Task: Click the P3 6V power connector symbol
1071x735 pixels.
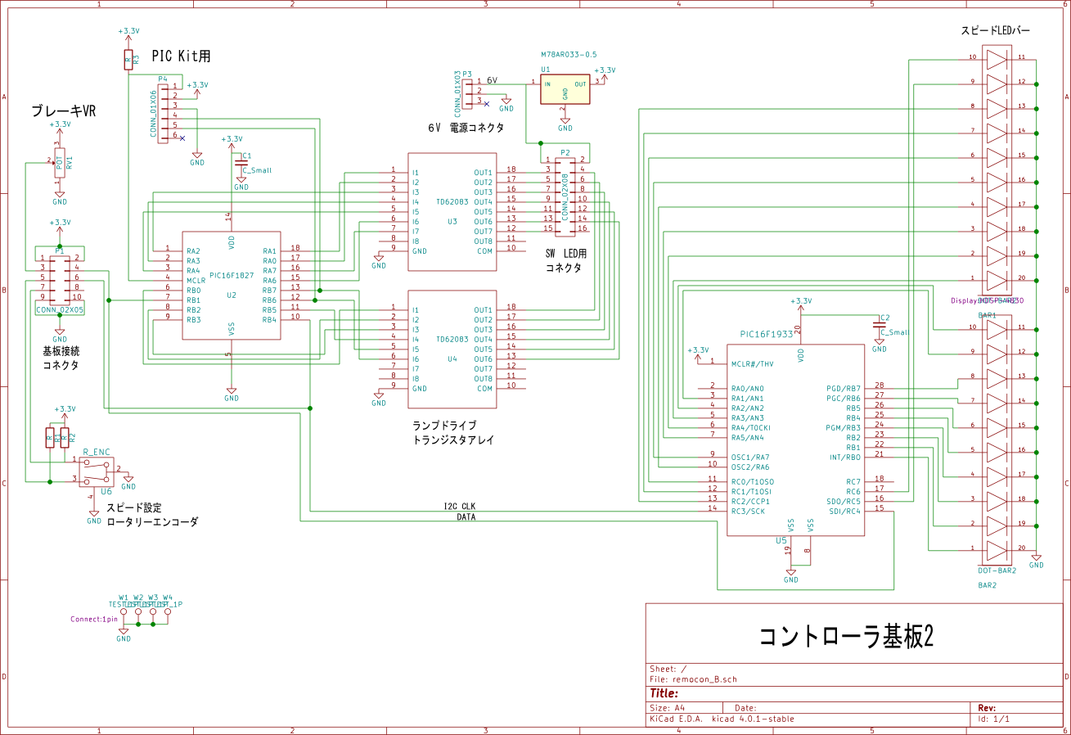Action: [x=467, y=92]
